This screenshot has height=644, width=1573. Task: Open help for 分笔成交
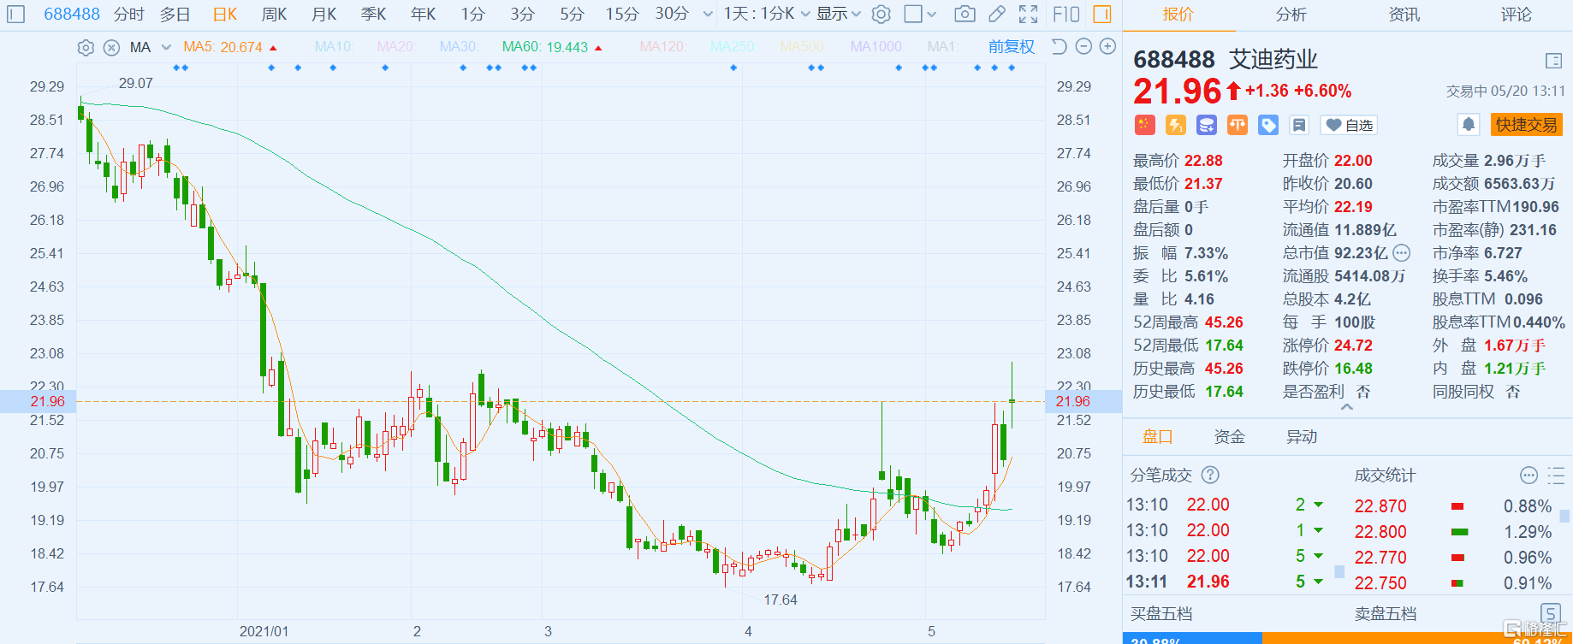point(1210,475)
